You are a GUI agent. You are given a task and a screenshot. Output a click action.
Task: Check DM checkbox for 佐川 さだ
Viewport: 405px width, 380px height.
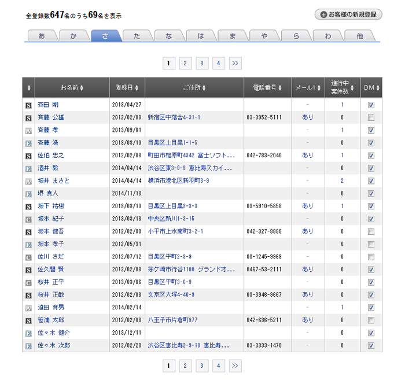tap(371, 257)
